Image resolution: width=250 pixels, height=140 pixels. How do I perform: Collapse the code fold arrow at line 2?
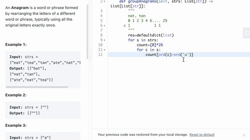(104, 2)
